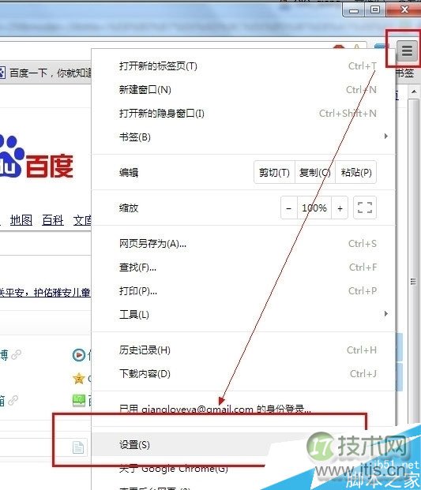Click the fullscreen icon in zoom row

365,208
